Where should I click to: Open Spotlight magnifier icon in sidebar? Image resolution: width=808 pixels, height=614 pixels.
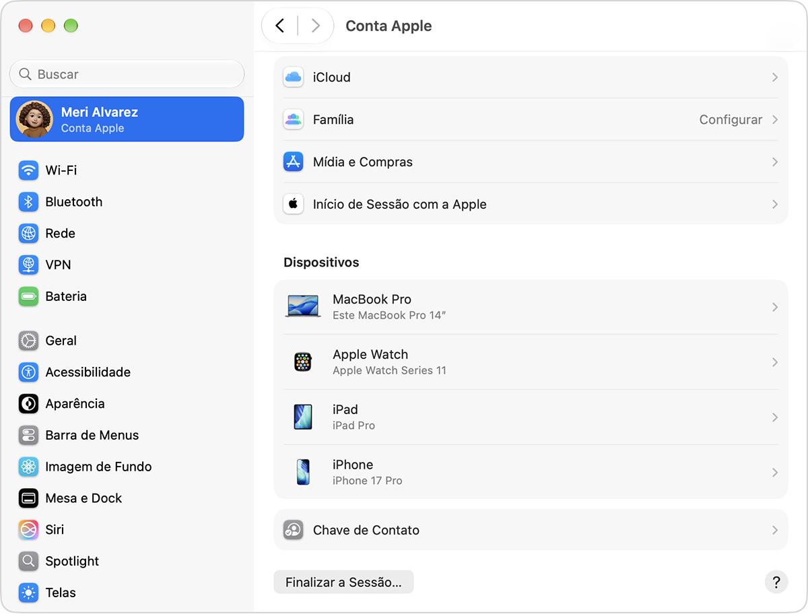[x=28, y=561]
